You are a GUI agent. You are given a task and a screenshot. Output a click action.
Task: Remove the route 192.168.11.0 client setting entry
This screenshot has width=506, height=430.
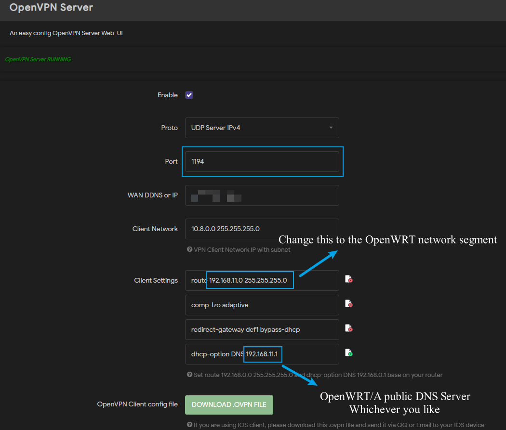pos(348,279)
